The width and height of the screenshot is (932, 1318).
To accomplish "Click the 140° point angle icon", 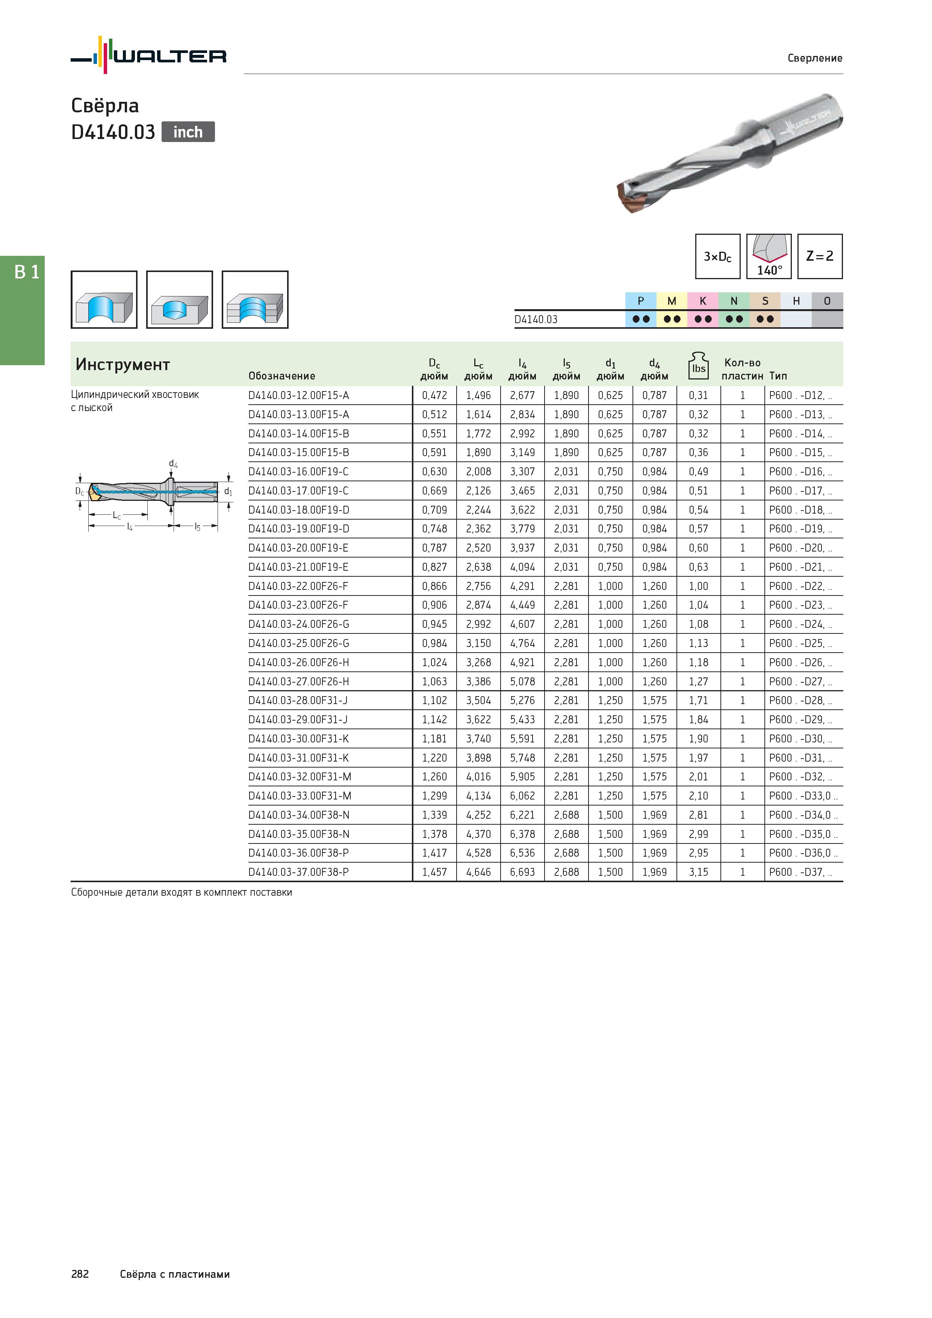I will click(x=769, y=257).
